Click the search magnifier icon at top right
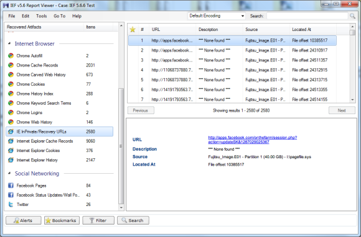 [x=352, y=16]
